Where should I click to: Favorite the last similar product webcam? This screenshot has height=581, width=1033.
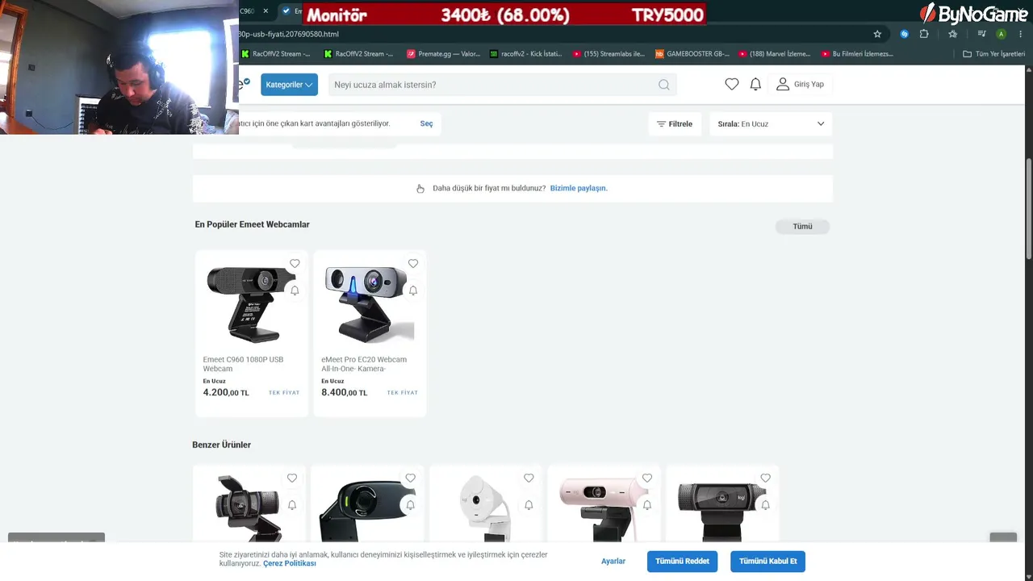point(766,479)
